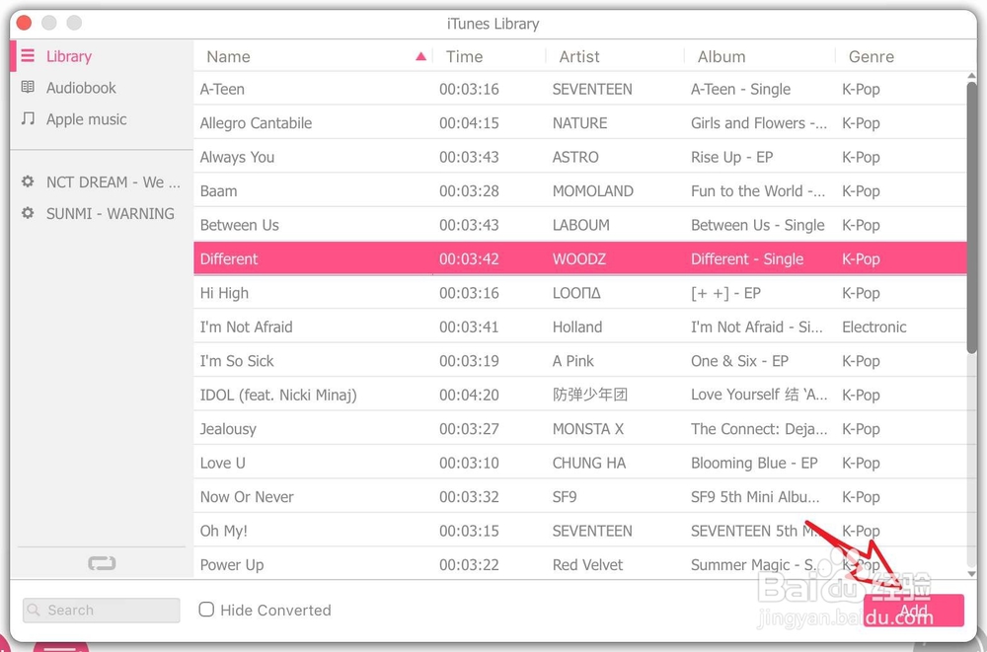Click the time 00:04:20

[x=469, y=395]
